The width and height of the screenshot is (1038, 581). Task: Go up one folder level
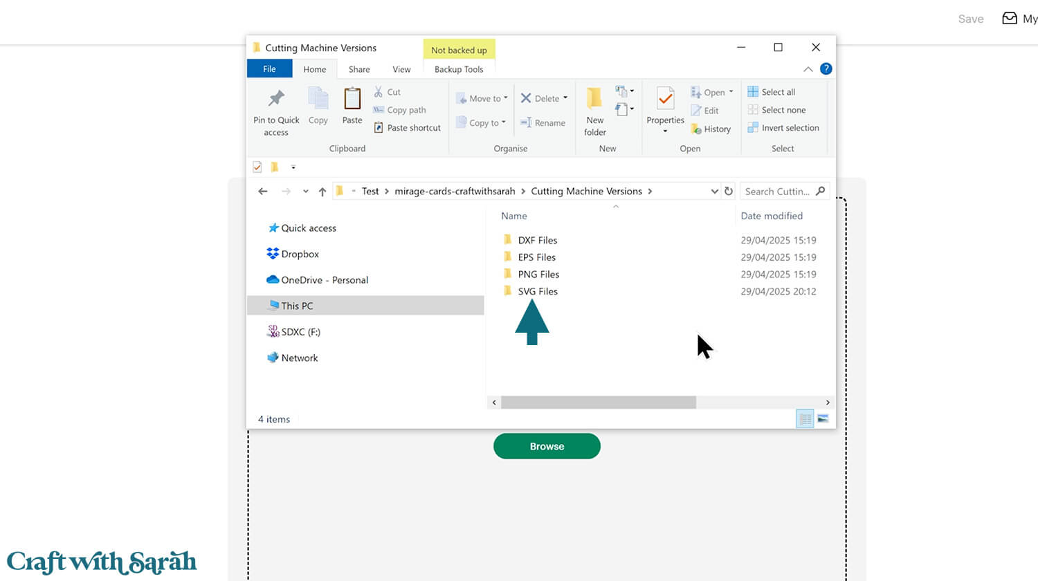point(322,192)
